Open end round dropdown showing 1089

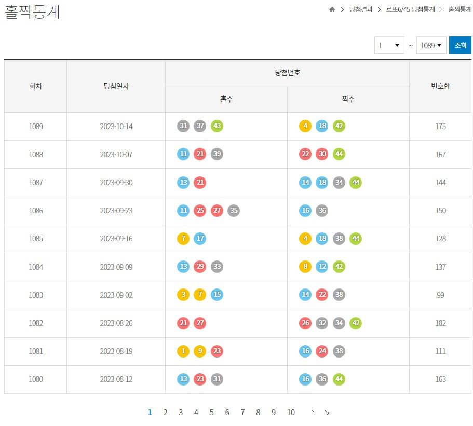point(431,45)
